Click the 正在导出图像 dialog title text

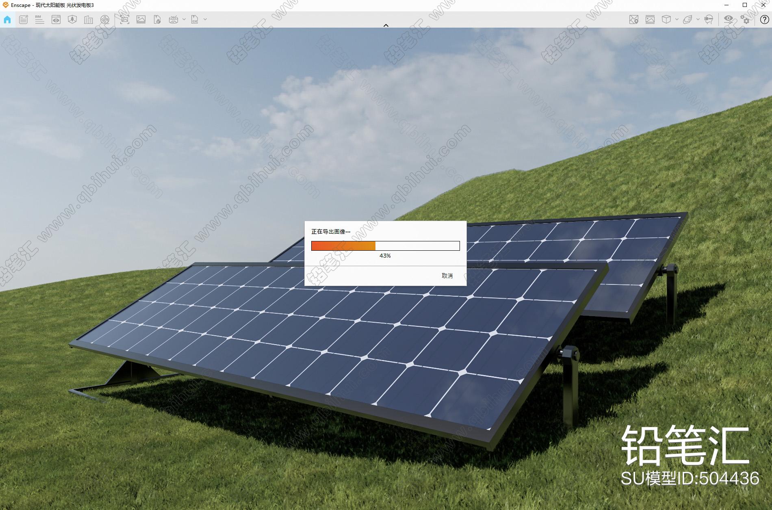click(x=331, y=231)
